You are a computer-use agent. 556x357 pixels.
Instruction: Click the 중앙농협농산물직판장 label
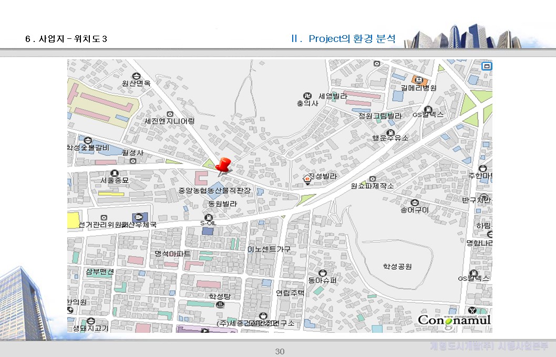tap(214, 190)
